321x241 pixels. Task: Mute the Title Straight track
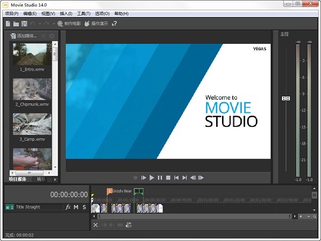(76, 207)
